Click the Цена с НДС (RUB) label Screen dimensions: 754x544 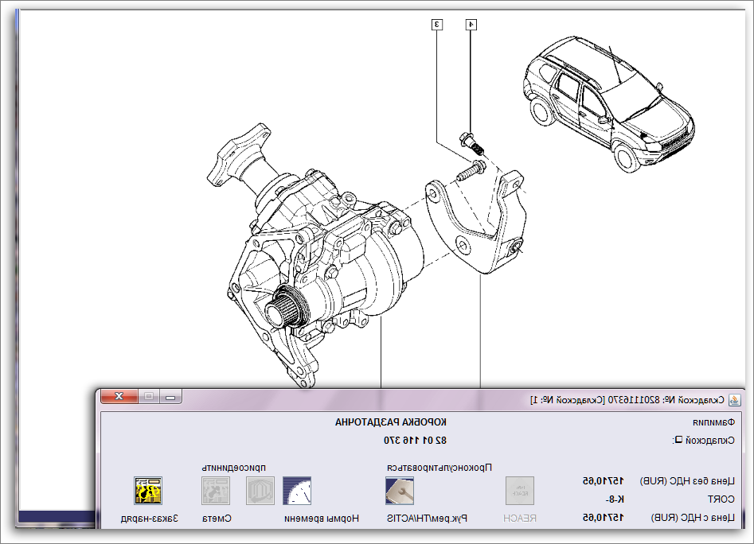[x=693, y=518]
